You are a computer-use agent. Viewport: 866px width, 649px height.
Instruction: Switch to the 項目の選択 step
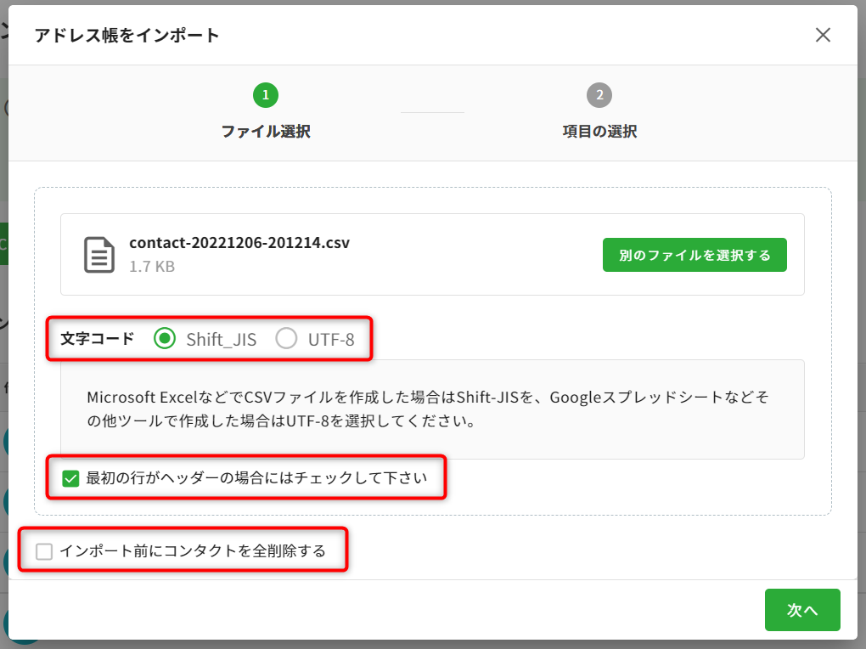pyautogui.click(x=599, y=132)
